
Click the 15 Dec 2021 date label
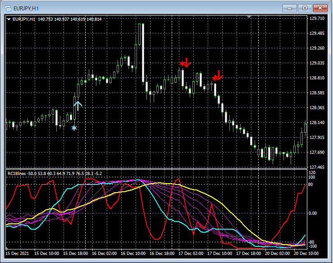[x=17, y=254]
